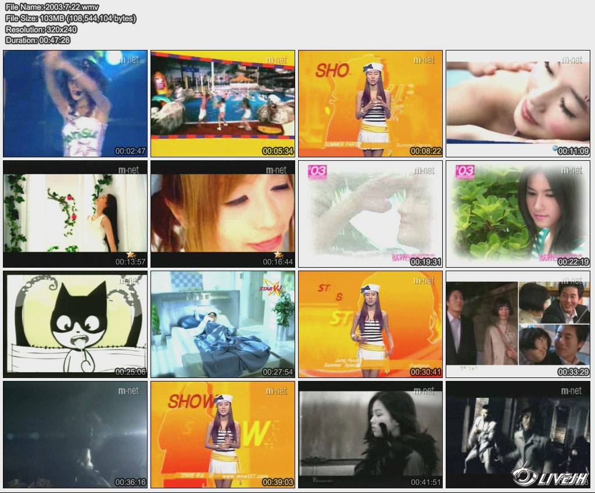Click the pink '03 badge on green leaves thumbnail
Screen dimensions: 595x493
pyautogui.click(x=465, y=172)
